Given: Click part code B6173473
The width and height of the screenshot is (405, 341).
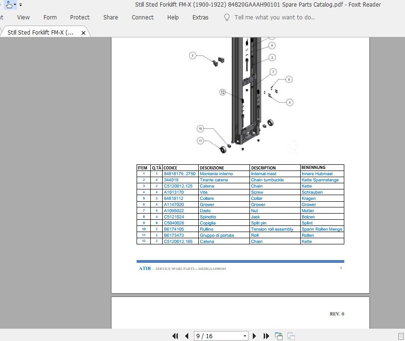Looking at the screenshot, I should click(x=174, y=235).
